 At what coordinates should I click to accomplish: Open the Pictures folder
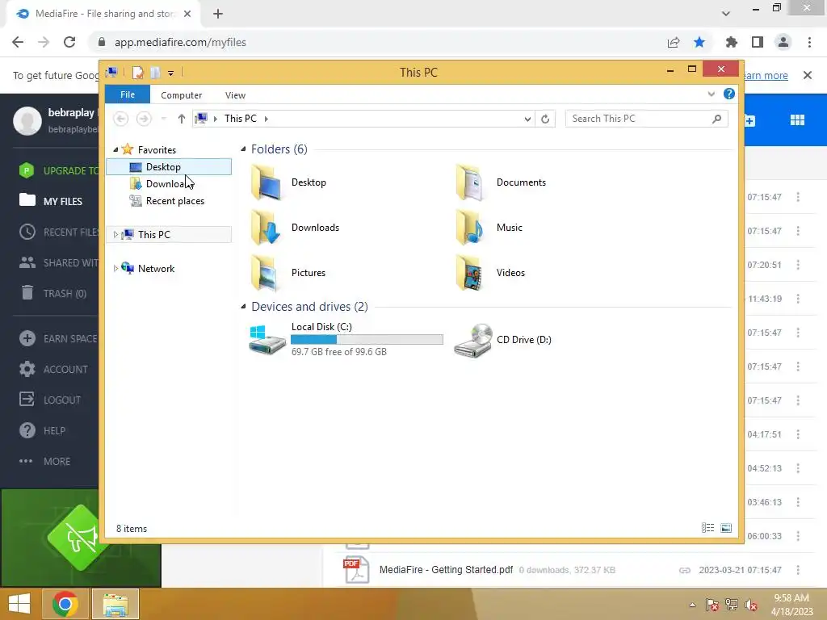289,273
